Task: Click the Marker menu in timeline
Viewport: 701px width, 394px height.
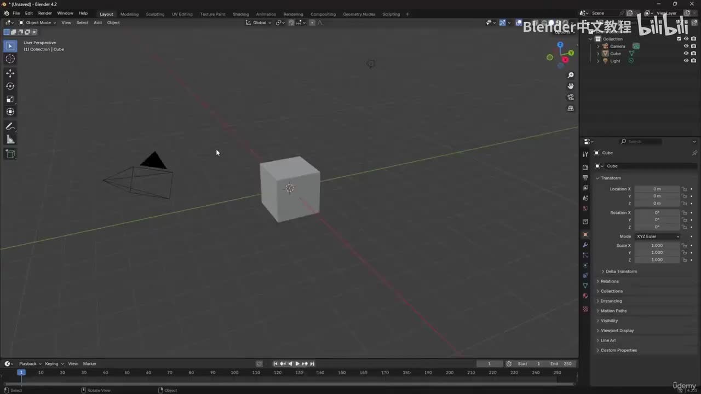Action: coord(90,364)
